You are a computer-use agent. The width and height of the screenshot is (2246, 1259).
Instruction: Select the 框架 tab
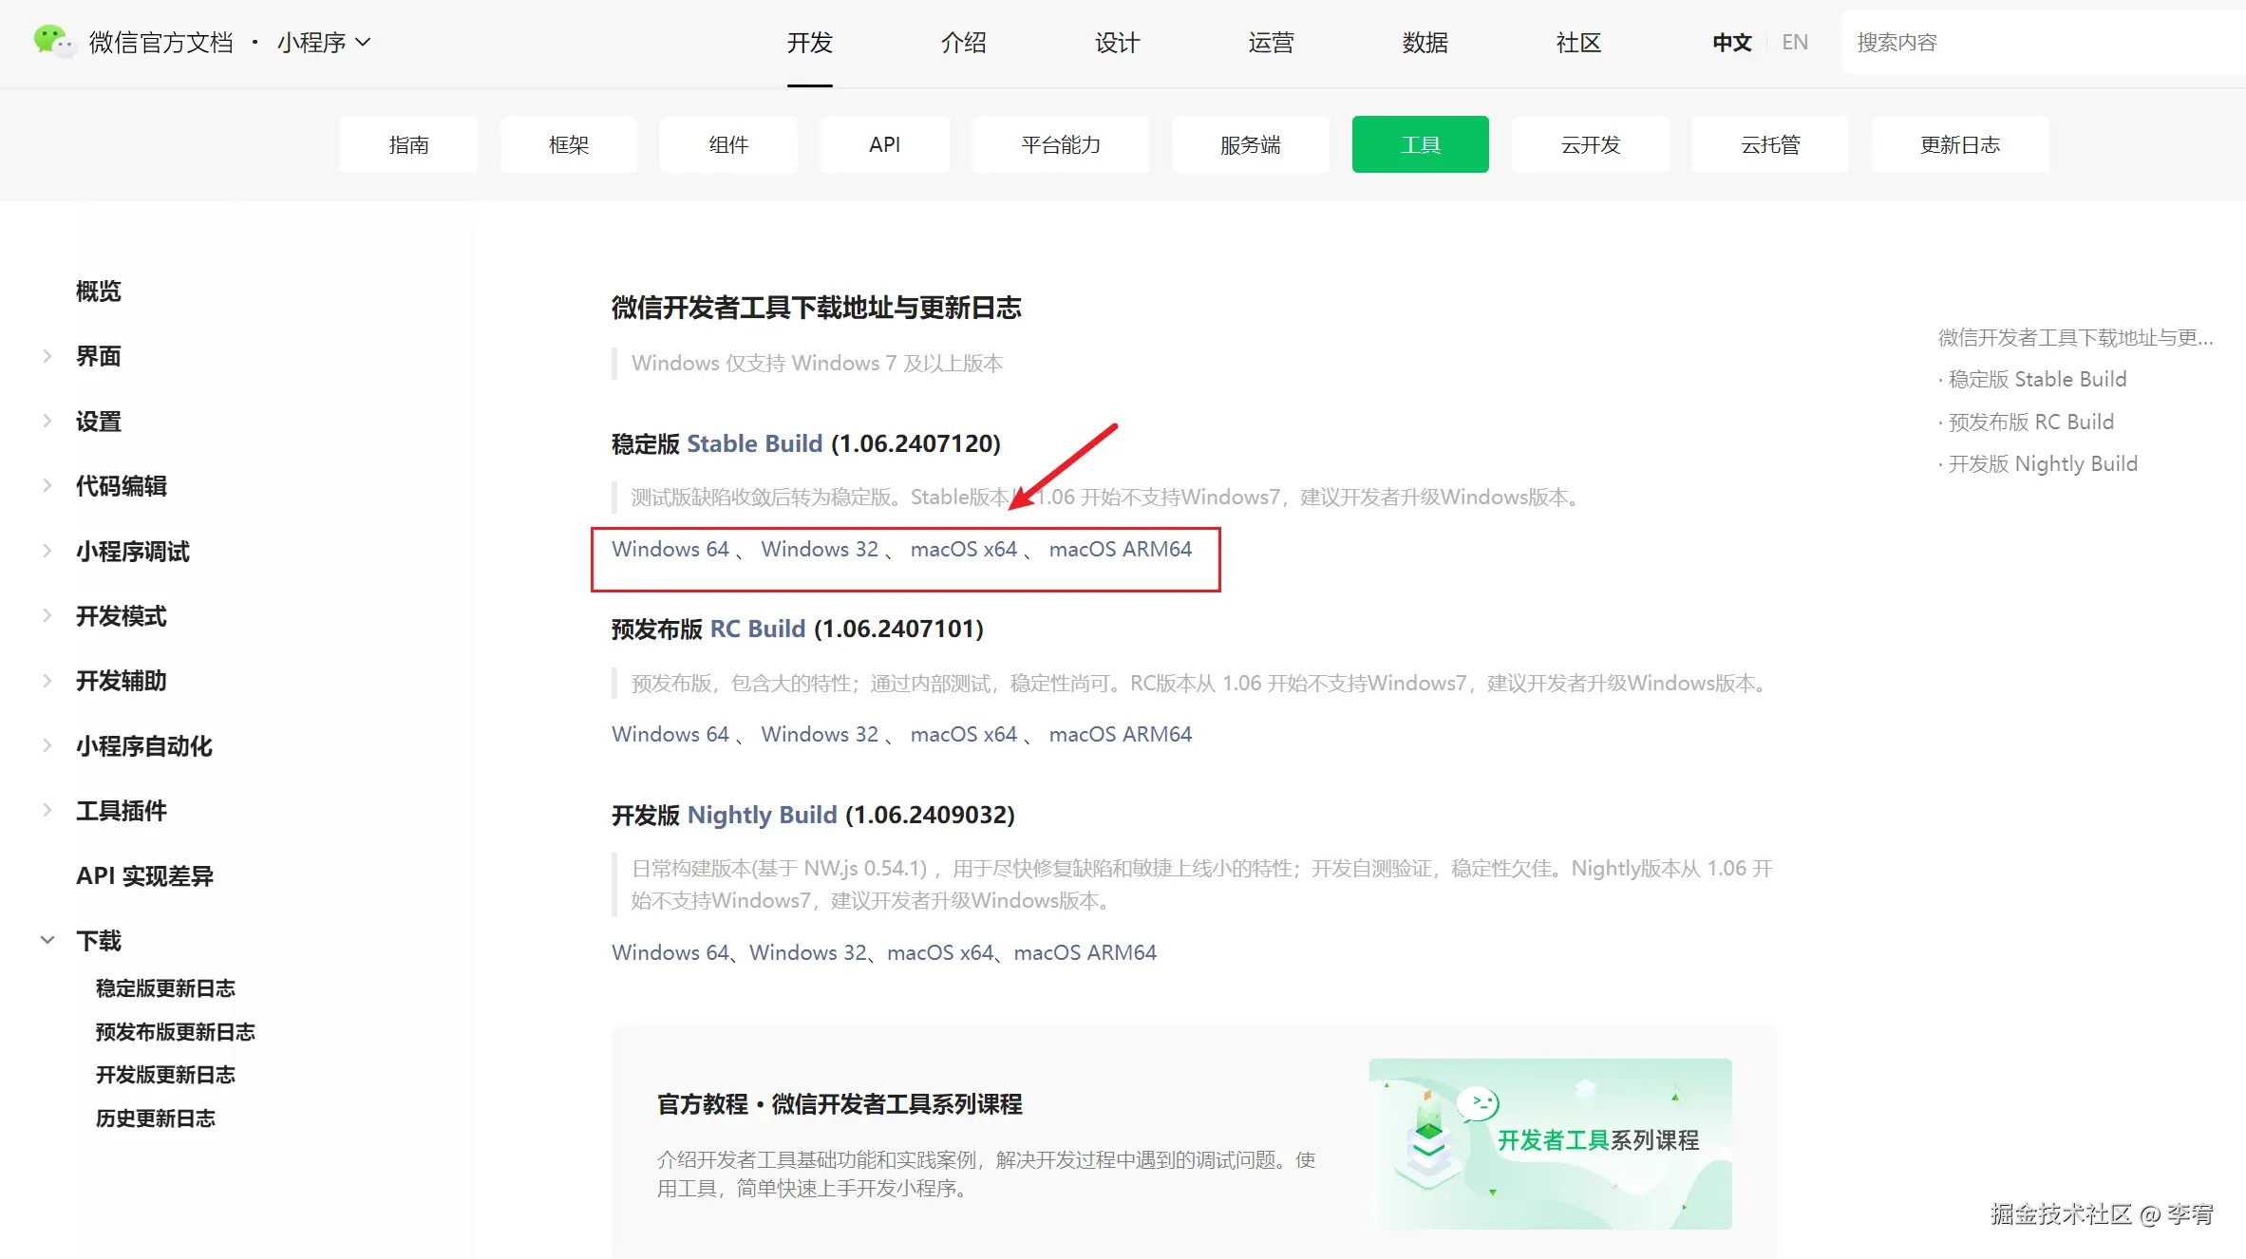tap(568, 144)
